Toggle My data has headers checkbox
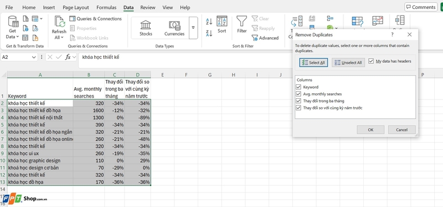443x207 pixels. click(x=371, y=61)
